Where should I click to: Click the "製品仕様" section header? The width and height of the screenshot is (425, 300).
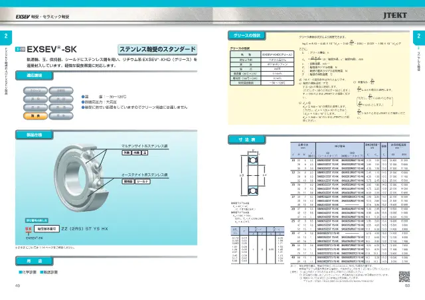(x=34, y=135)
